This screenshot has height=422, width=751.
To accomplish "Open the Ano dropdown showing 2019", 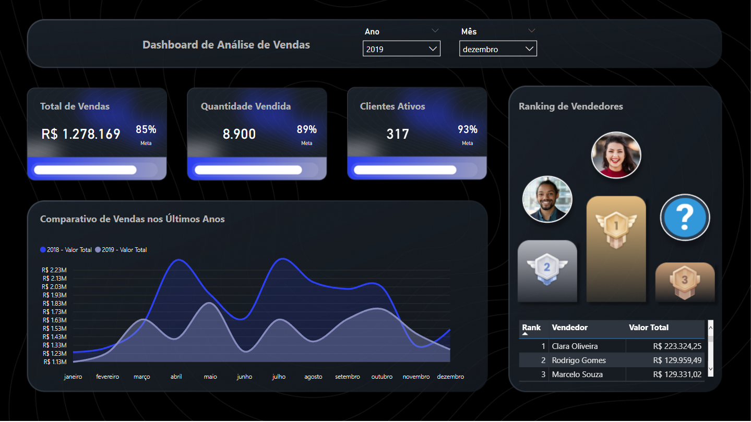I will (x=401, y=49).
